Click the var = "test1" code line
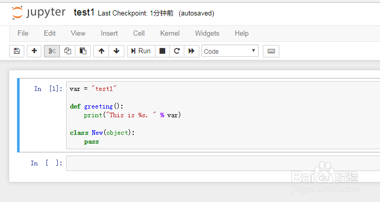 pos(93,89)
